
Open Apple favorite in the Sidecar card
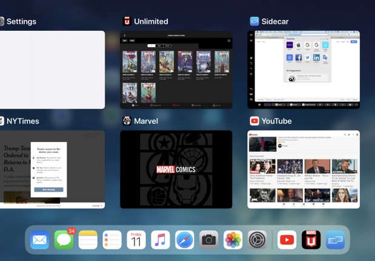tap(299, 45)
